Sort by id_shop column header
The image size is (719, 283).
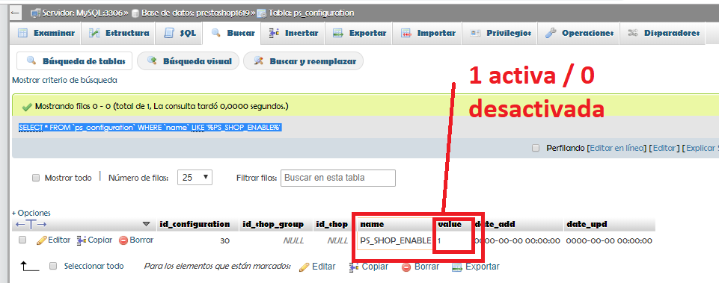[332, 225]
